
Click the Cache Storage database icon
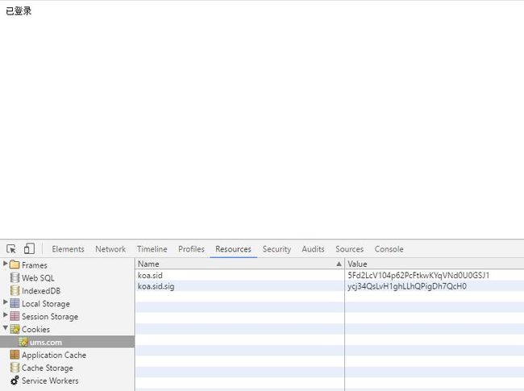[15, 368]
